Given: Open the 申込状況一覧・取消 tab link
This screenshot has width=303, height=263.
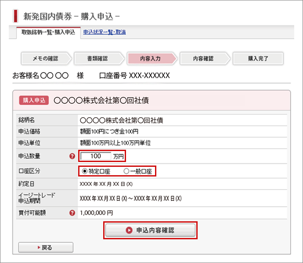Looking at the screenshot, I should (x=105, y=32).
